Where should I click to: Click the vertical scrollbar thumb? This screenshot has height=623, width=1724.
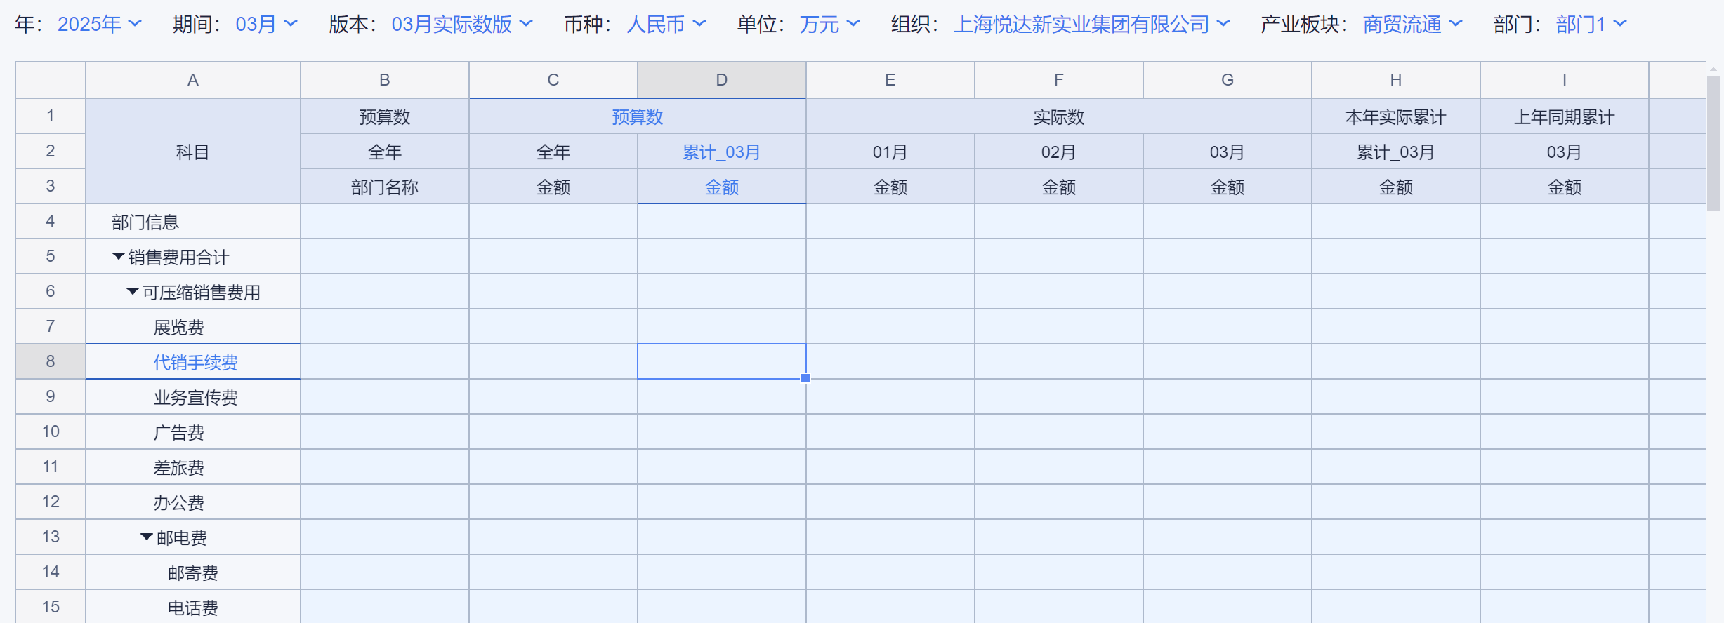click(x=1713, y=140)
